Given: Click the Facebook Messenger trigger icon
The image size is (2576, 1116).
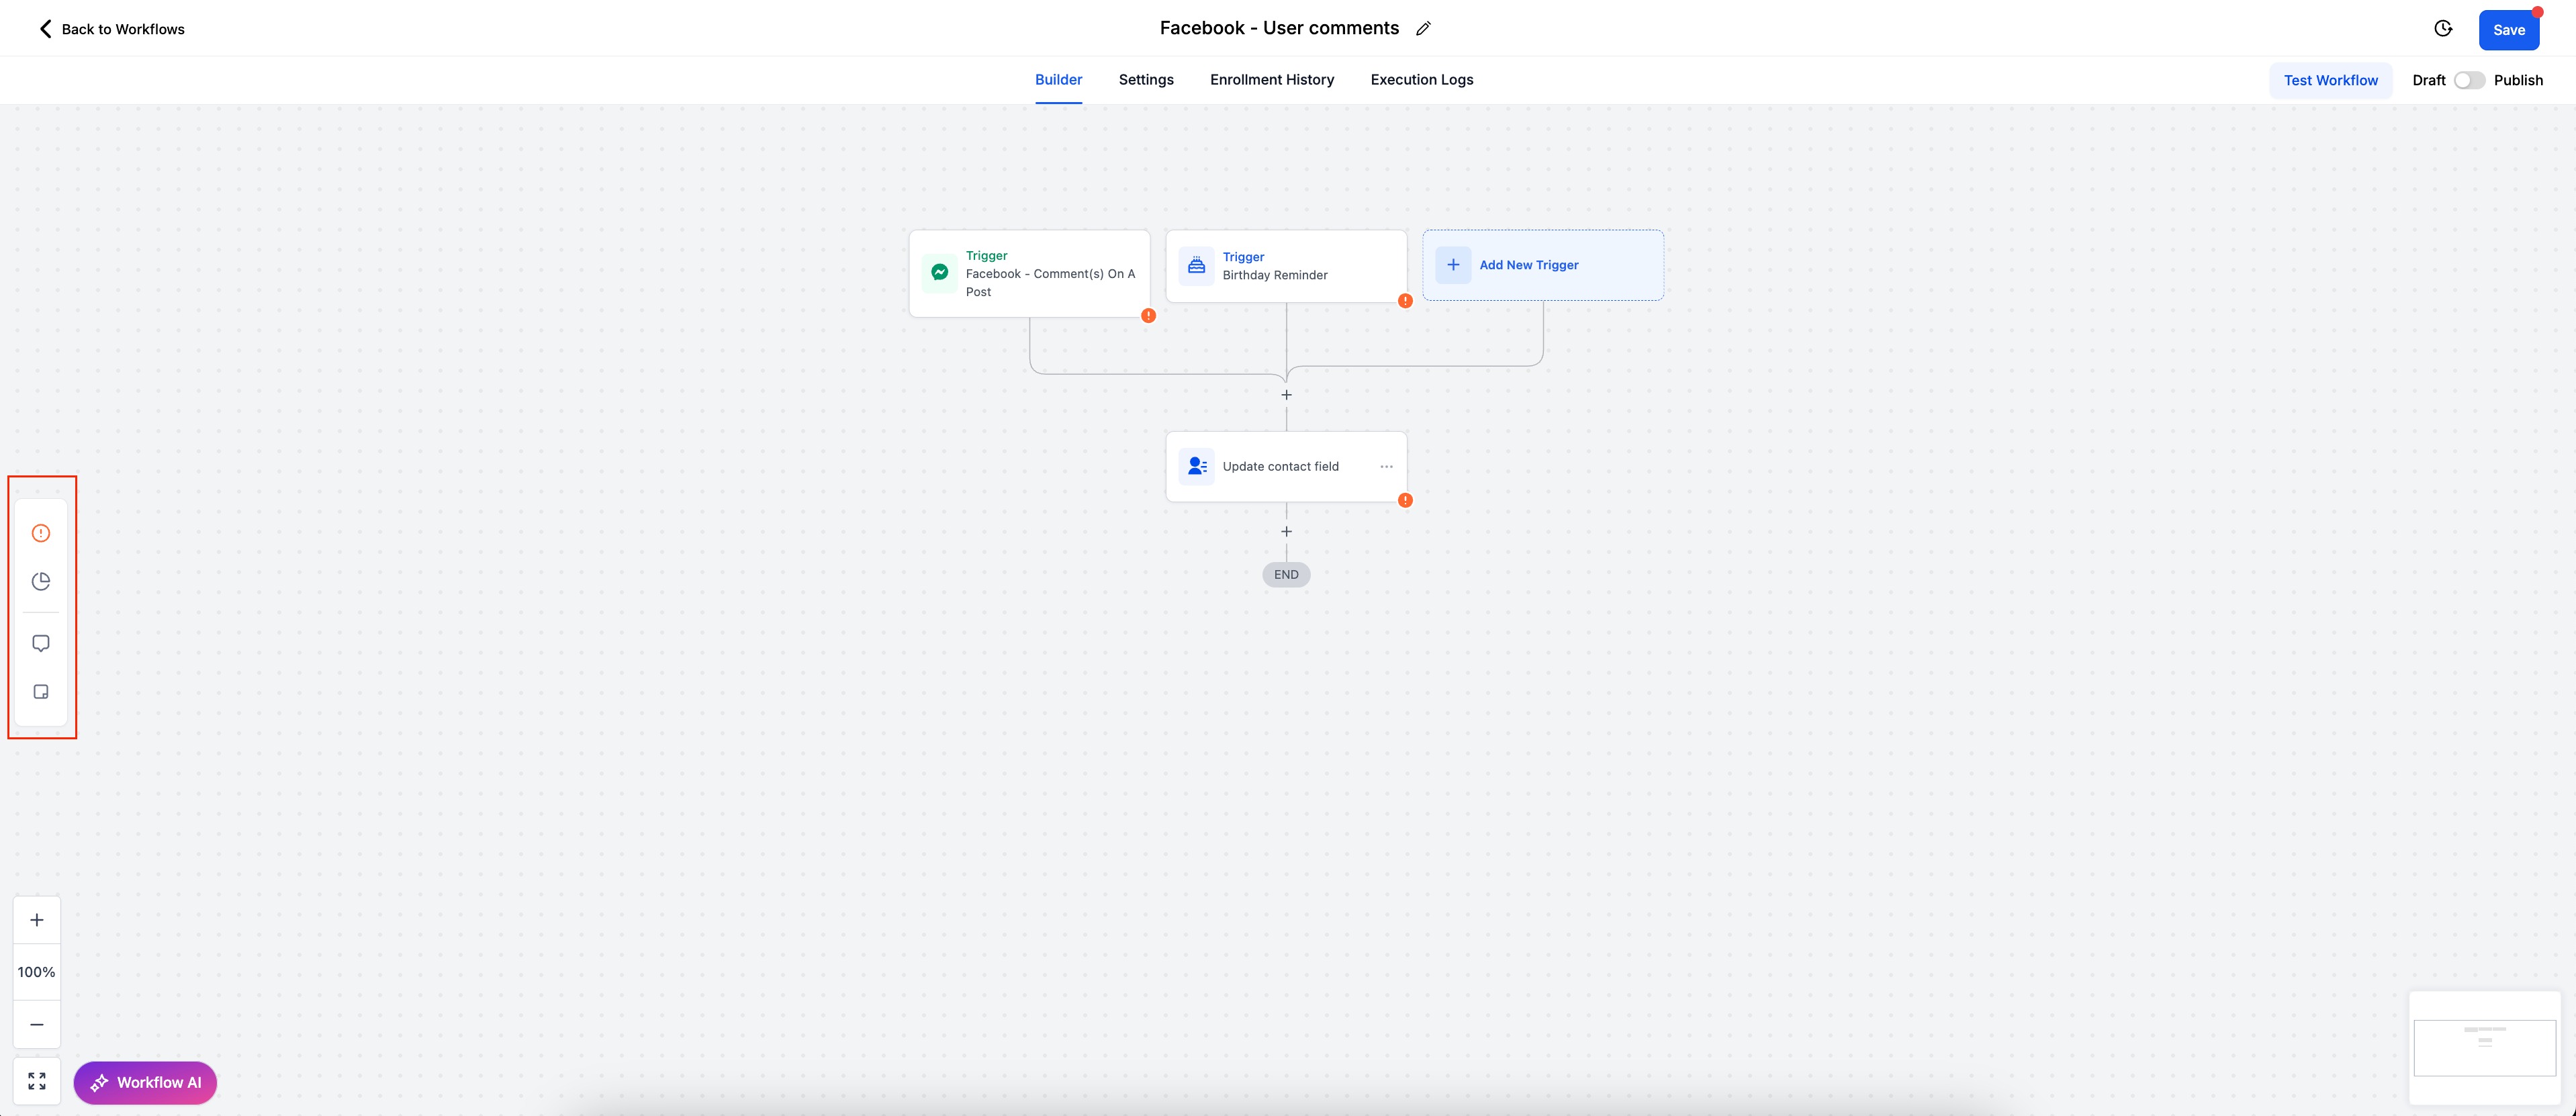Looking at the screenshot, I should point(939,272).
